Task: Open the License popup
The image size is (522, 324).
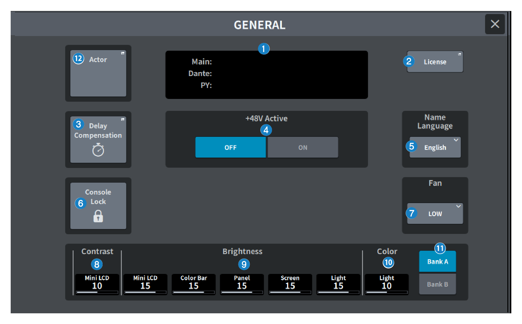Action: point(435,62)
